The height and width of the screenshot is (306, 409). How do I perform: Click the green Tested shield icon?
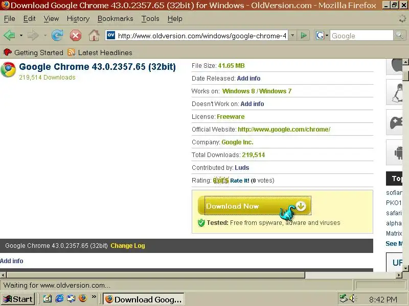[x=201, y=223]
